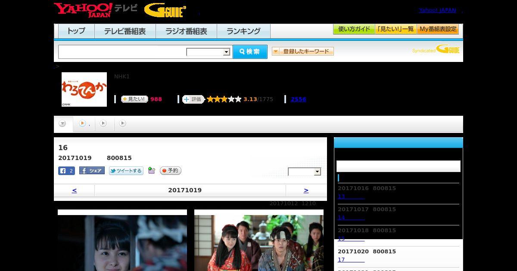Screen dimensions: 517x271
Task: Open the わろてんか program thumbnail
Action: [x=84, y=89]
